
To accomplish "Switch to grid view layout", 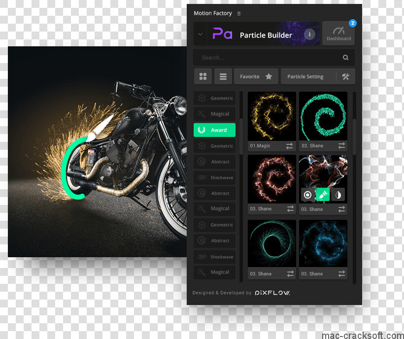I will (x=203, y=76).
